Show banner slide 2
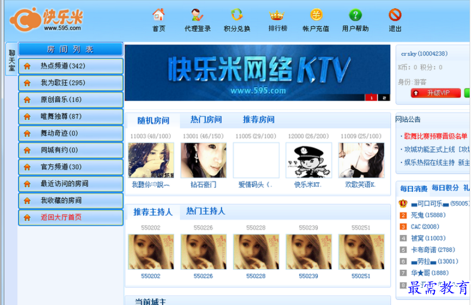Viewport: 474px width, 305px height. pyautogui.click(x=384, y=98)
